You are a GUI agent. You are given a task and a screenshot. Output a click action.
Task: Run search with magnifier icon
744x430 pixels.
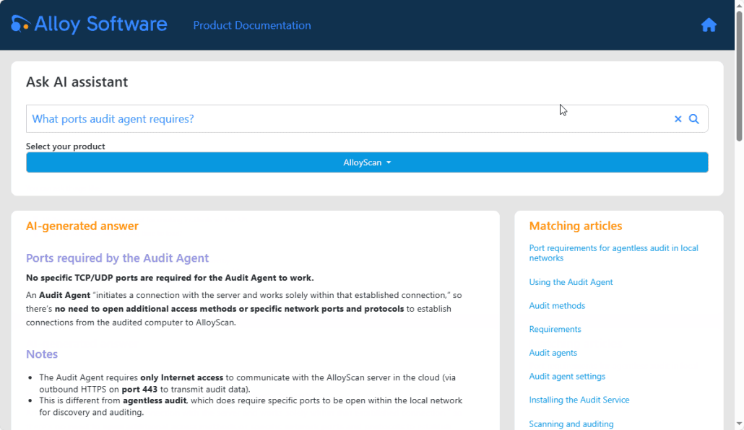point(693,119)
